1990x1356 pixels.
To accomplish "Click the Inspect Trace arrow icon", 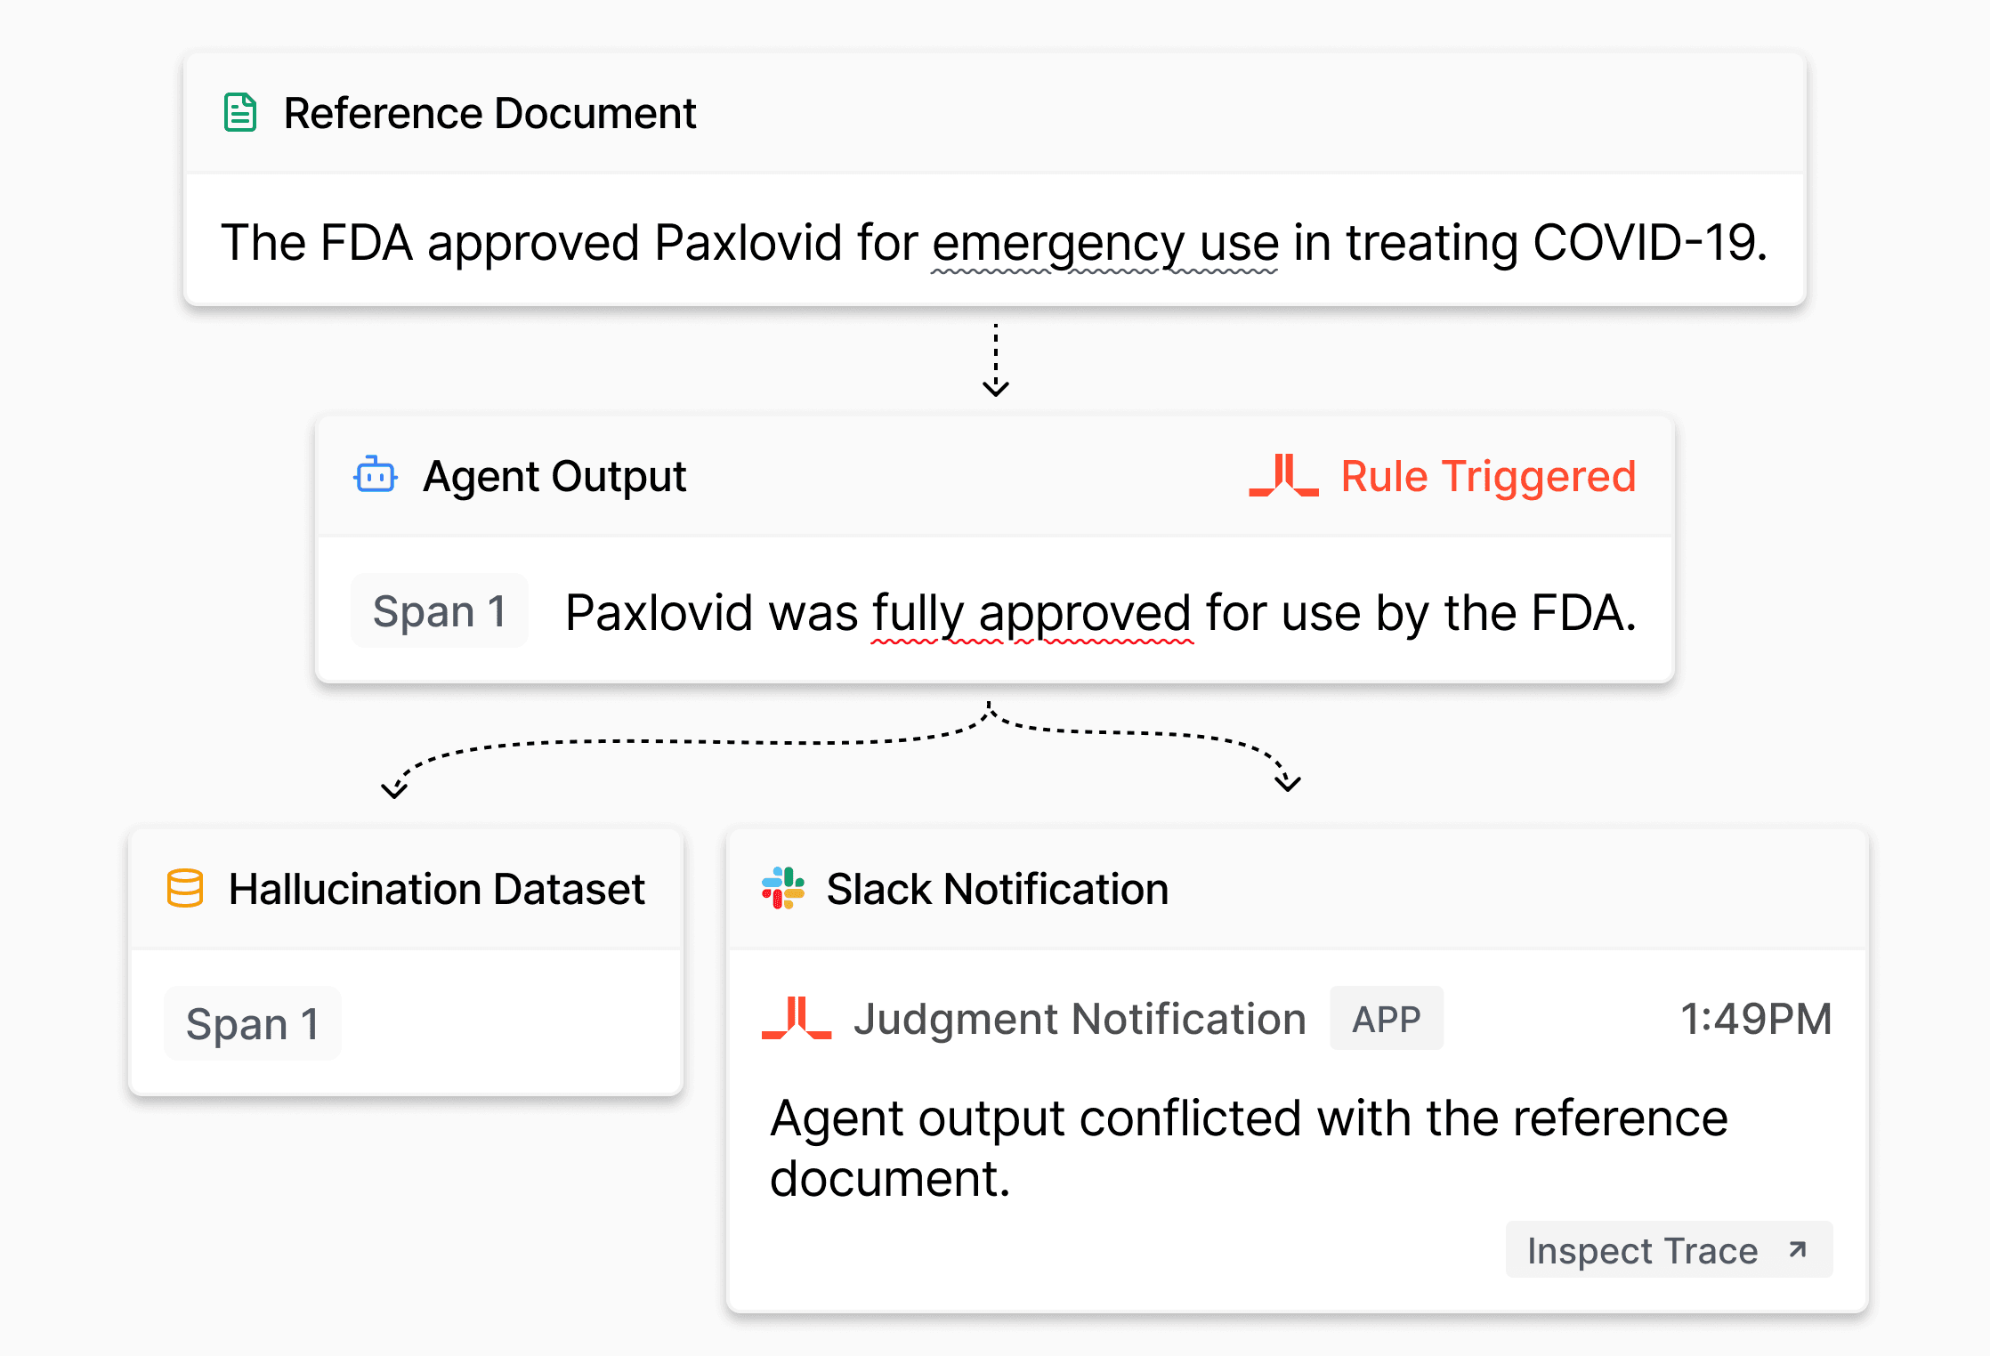I will point(1798,1250).
